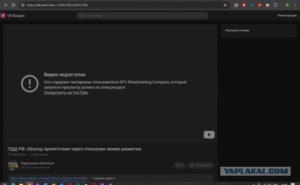Go to the VK Видео home logo
The height and width of the screenshot is (185, 300).
[x=13, y=15]
